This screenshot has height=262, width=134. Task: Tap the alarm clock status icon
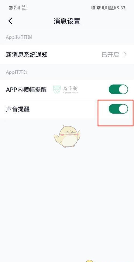(x=99, y=8)
